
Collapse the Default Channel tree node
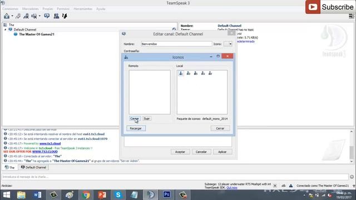5,29
